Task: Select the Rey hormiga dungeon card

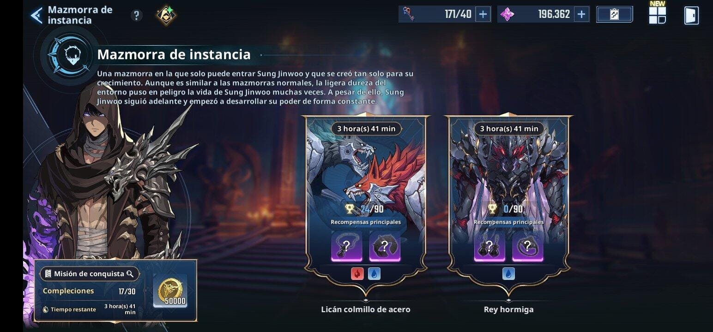Action: pyautogui.click(x=508, y=203)
